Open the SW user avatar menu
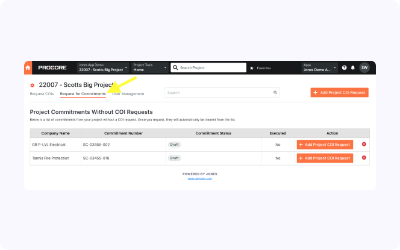Viewport: 400px width, 250px height. coord(364,67)
